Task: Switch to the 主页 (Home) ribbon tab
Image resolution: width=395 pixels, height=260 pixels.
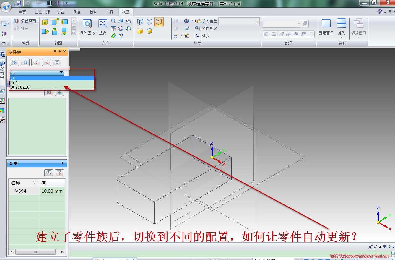Action: [x=22, y=12]
